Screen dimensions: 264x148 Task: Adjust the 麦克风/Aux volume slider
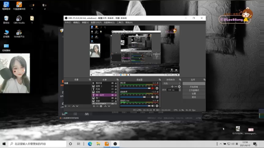point(135,106)
